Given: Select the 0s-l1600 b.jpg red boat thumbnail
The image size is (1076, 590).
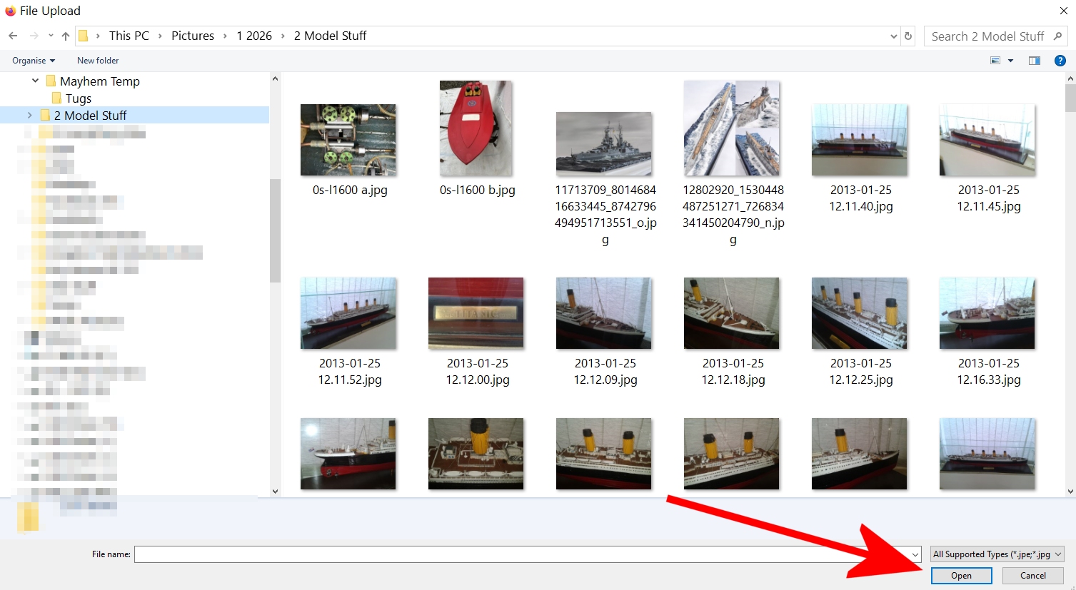Looking at the screenshot, I should tap(476, 128).
